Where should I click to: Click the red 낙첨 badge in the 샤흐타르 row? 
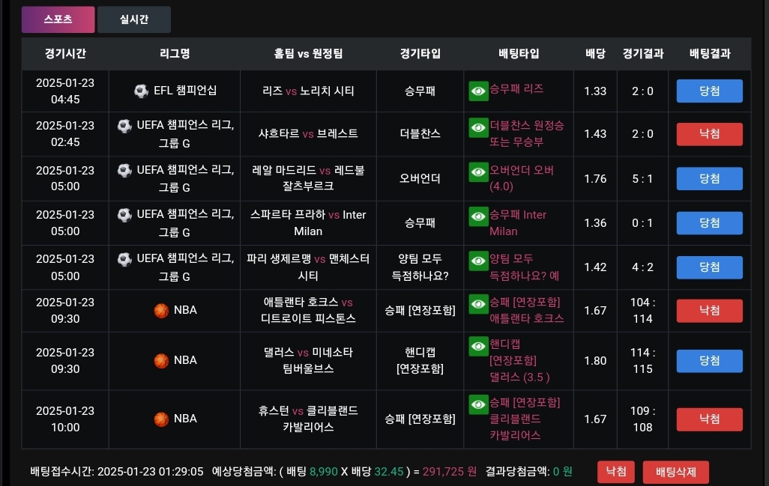pos(709,134)
